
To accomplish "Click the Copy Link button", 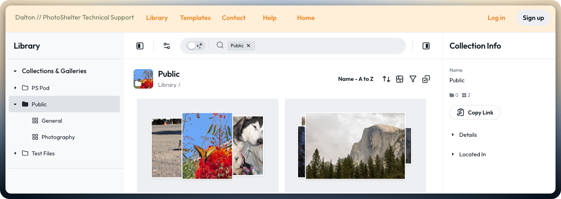I will pyautogui.click(x=475, y=113).
